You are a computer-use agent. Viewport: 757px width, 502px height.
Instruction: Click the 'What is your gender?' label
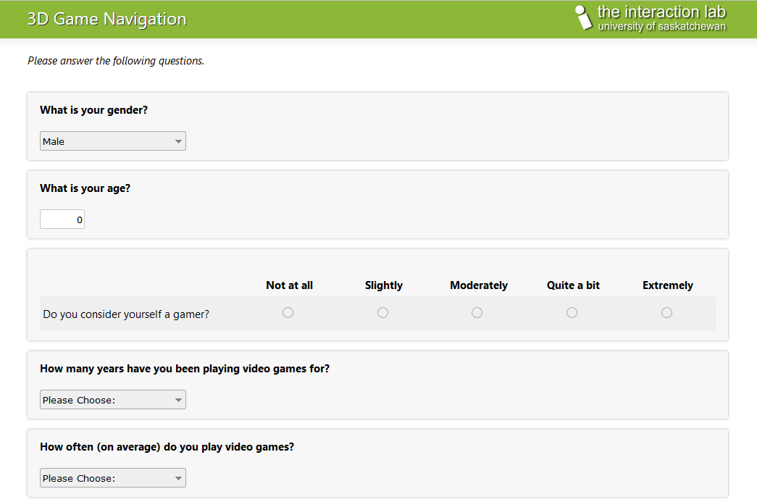pyautogui.click(x=94, y=110)
